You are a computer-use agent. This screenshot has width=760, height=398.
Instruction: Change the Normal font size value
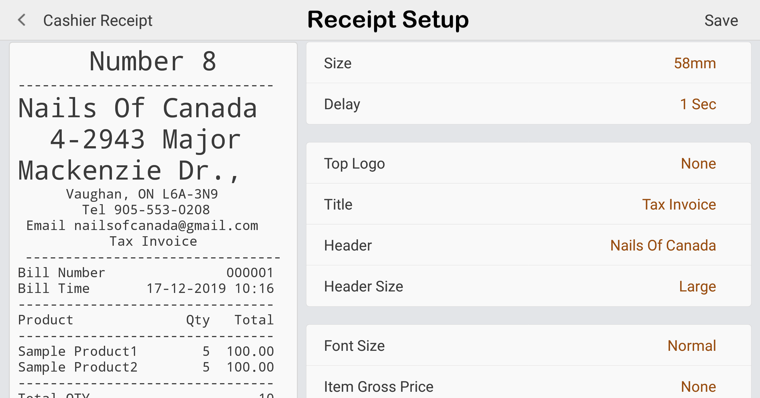692,346
